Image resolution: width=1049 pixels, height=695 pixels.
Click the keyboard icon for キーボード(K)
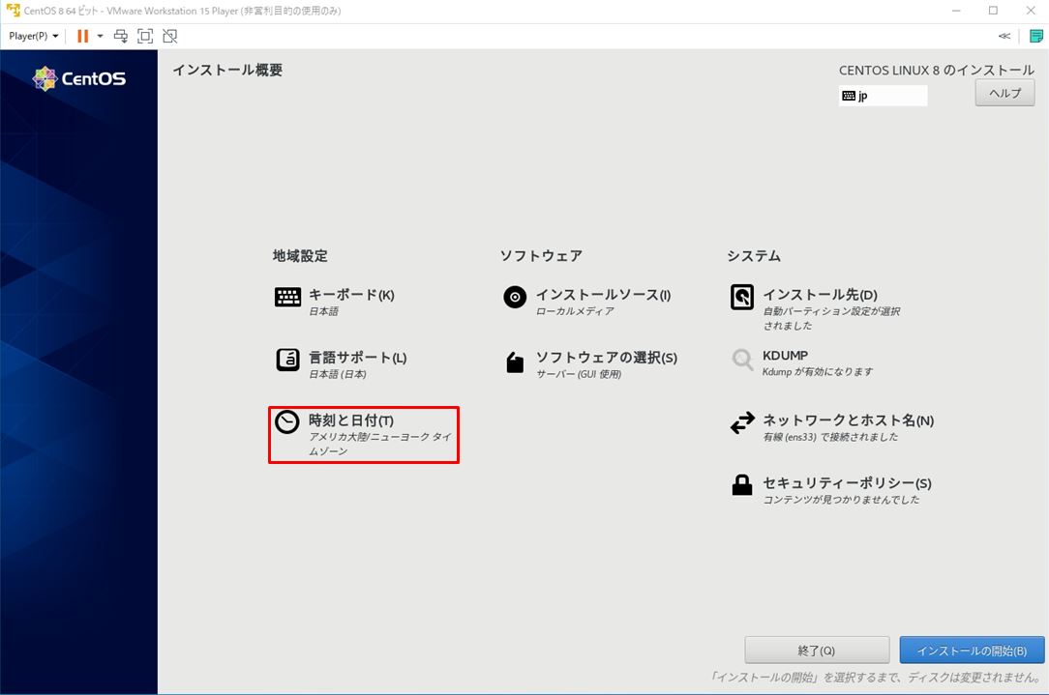pos(287,297)
